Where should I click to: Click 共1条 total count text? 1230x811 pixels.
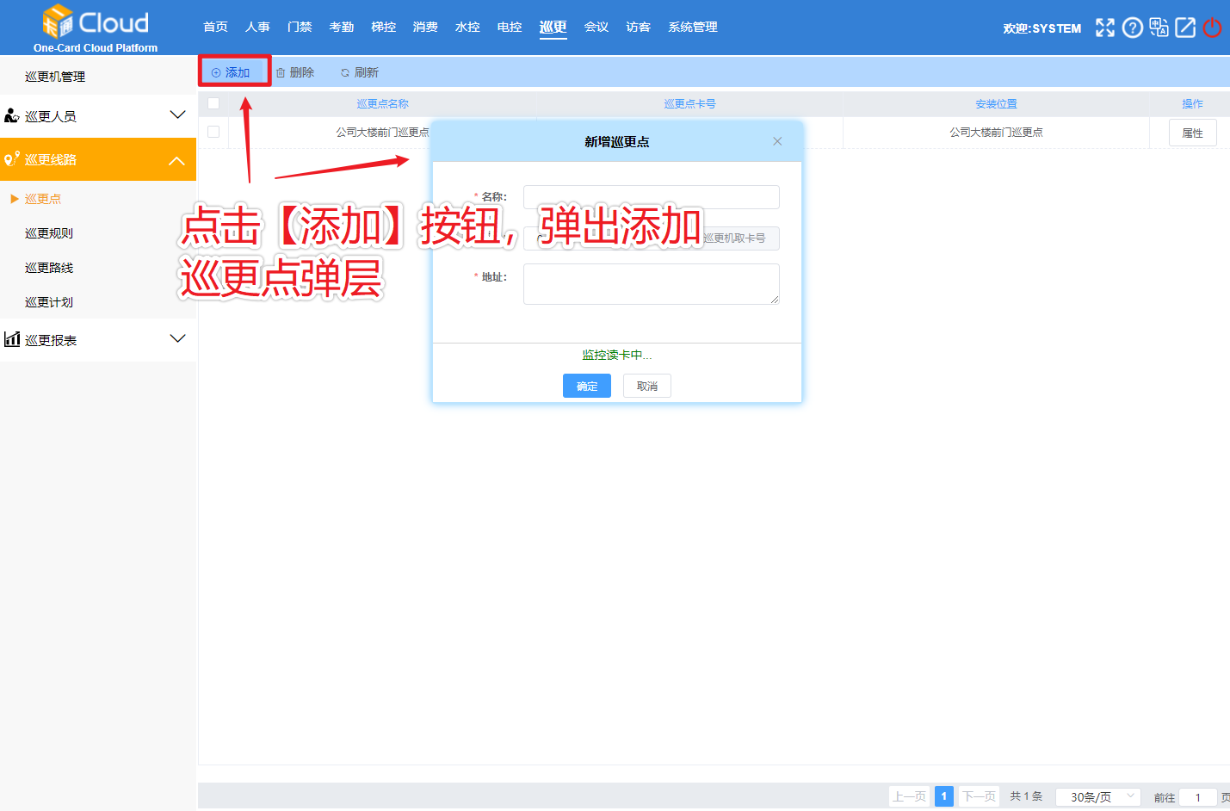1026,796
